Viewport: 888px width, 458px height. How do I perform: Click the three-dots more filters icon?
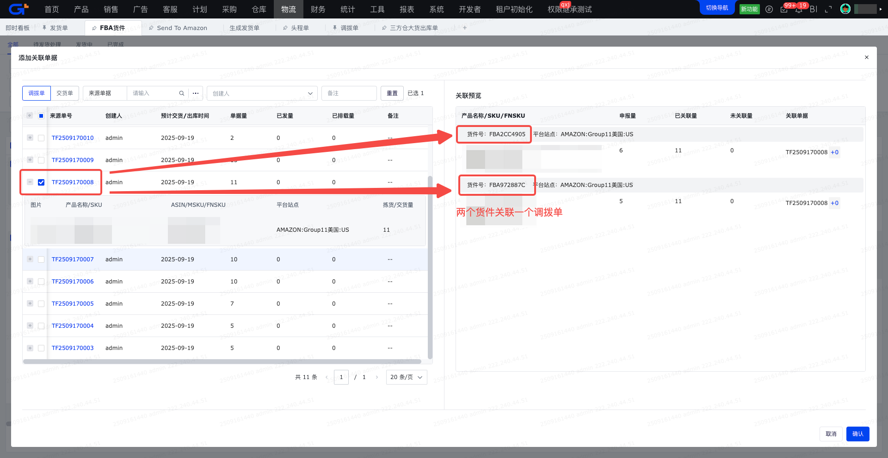click(x=196, y=93)
